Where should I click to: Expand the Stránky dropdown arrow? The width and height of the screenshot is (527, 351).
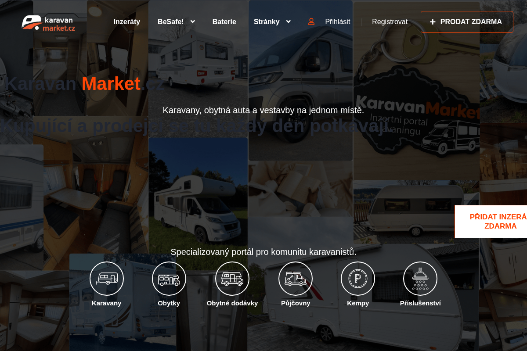[288, 21]
